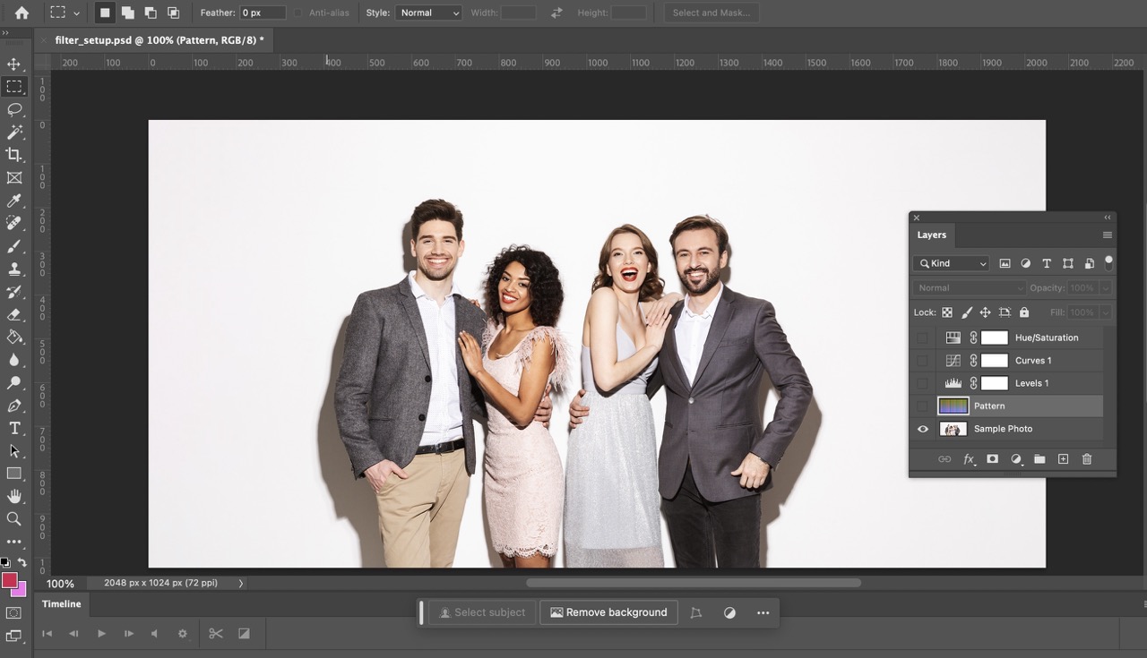This screenshot has width=1147, height=658.
Task: Open the Layers panel menu
Action: 1107,235
